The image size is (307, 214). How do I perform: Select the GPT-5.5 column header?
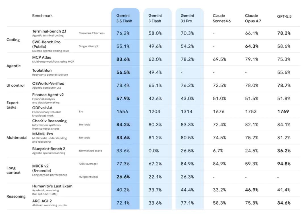pyautogui.click(x=284, y=16)
